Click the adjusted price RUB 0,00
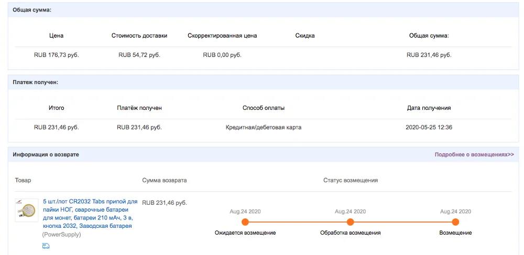 coord(222,55)
